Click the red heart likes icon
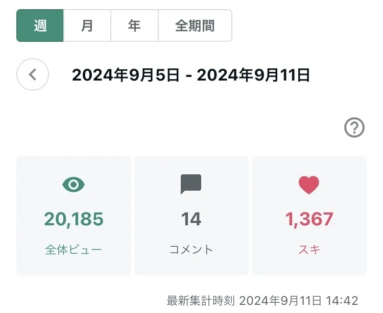 (309, 185)
